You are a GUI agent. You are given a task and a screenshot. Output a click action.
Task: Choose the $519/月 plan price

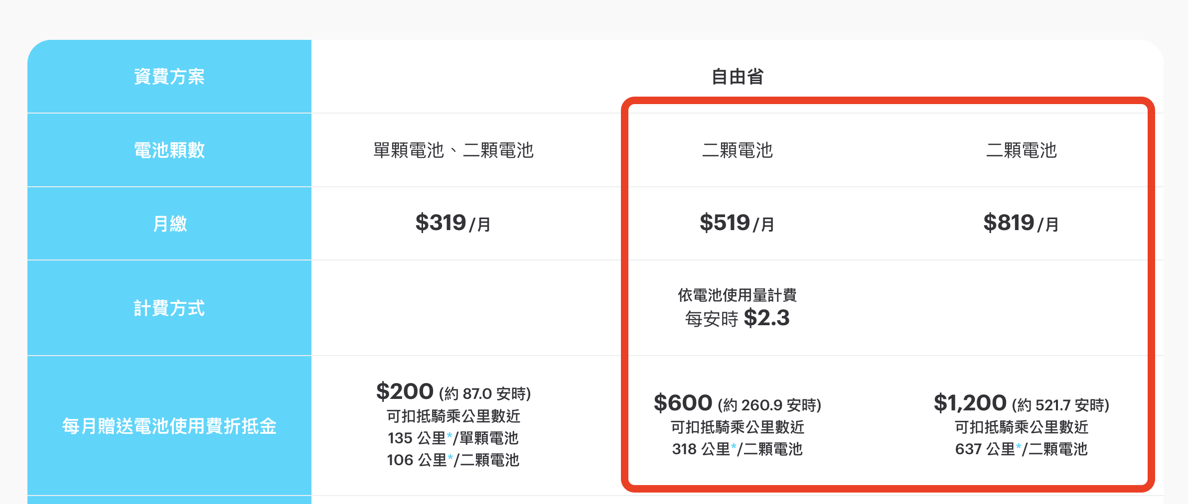click(737, 223)
